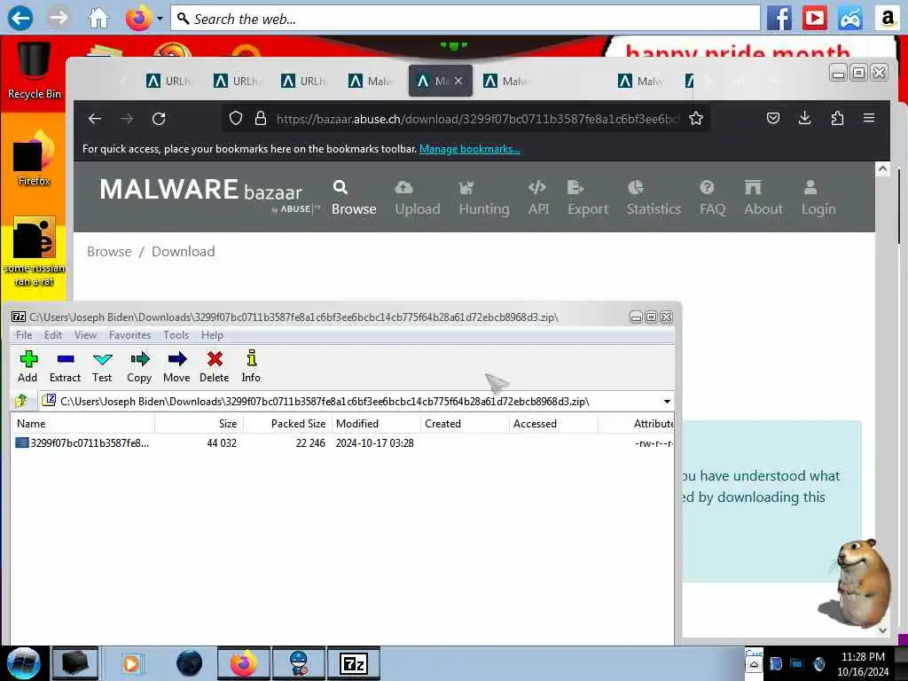Image resolution: width=908 pixels, height=681 pixels.
Task: Open the File menu in 7-Zip
Action: click(x=24, y=335)
